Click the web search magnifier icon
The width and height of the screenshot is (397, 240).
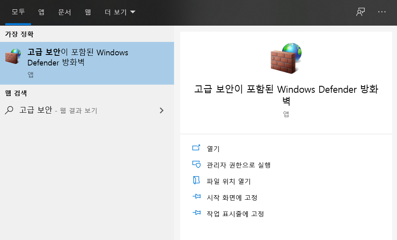click(9, 110)
